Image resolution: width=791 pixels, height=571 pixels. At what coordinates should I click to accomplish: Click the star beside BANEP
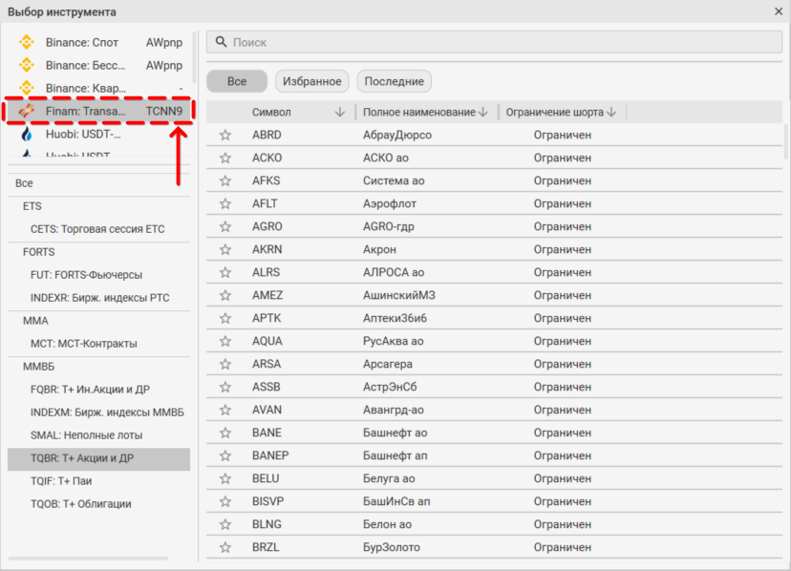[225, 455]
